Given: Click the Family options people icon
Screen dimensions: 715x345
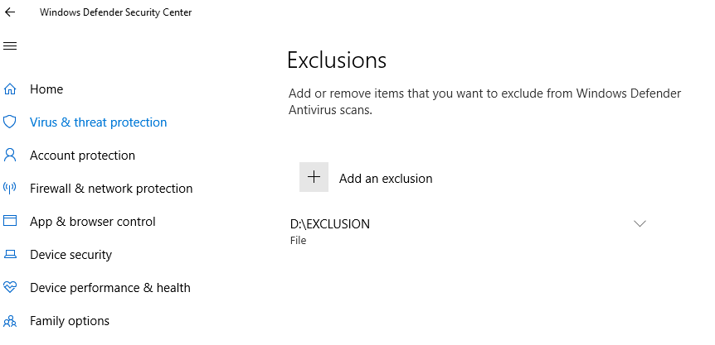Looking at the screenshot, I should click(x=11, y=320).
